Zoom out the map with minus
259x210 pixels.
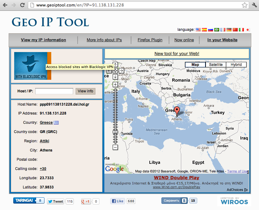tap(115, 147)
